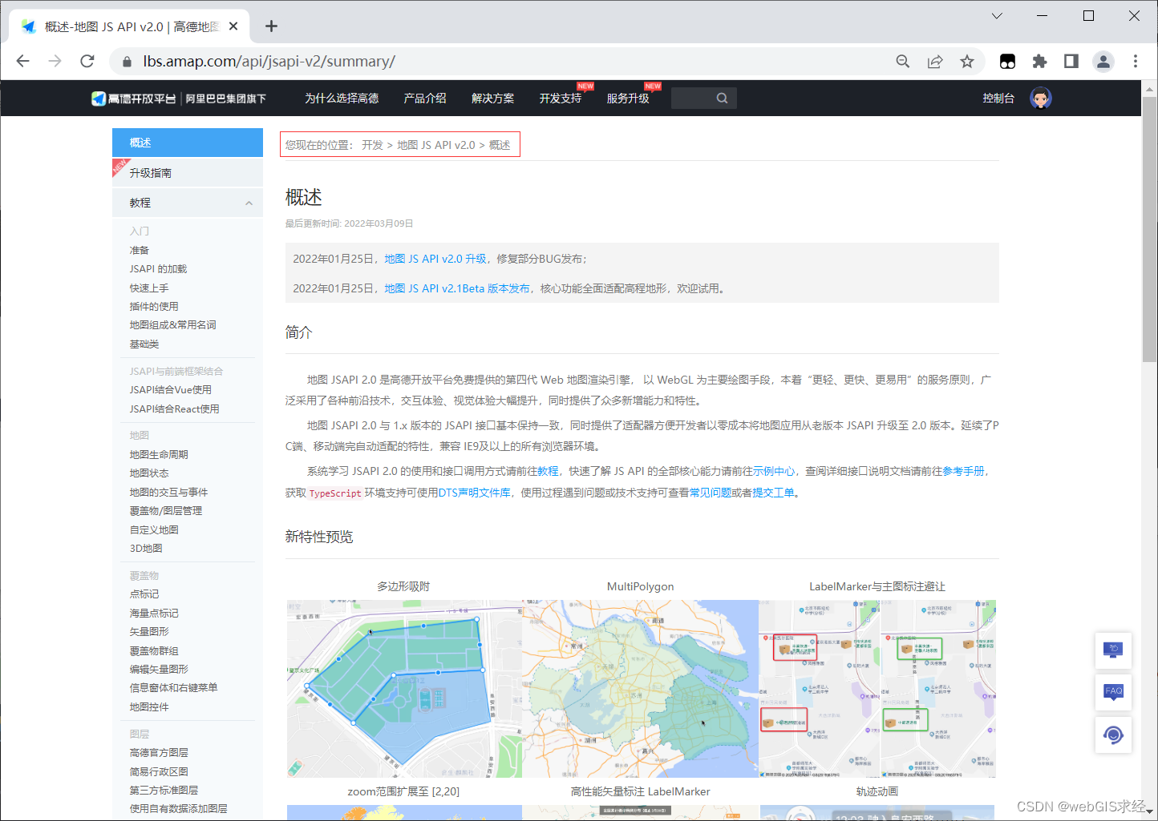1158x821 pixels.
Task: Share this page via share icon
Action: point(935,62)
